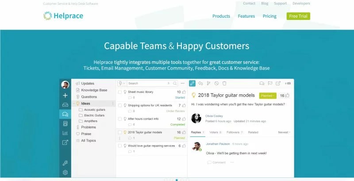
Task: Click the merge branch toolbar icon
Action: click(208, 83)
